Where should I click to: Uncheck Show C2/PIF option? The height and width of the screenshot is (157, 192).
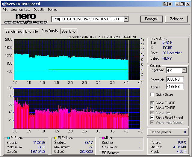pos(152,108)
